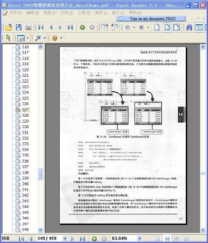
Task: Click green previous view icon in status bar
Action: [x=94, y=239]
